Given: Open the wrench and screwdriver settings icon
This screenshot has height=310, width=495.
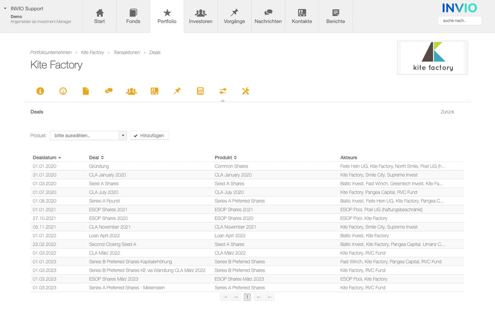Looking at the screenshot, I should tap(246, 91).
